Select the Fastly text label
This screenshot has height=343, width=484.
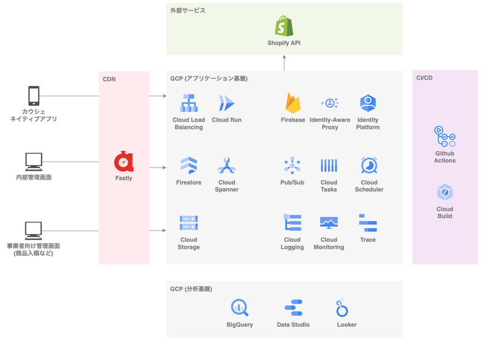(x=124, y=178)
